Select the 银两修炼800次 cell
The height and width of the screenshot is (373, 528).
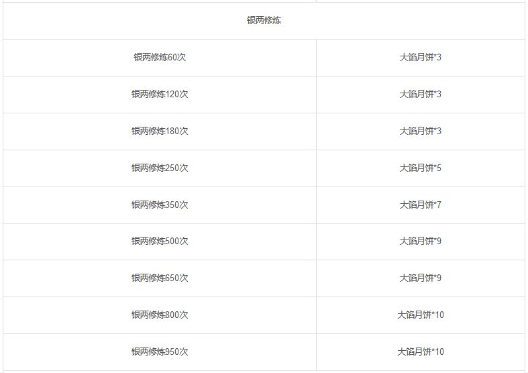[x=160, y=315]
